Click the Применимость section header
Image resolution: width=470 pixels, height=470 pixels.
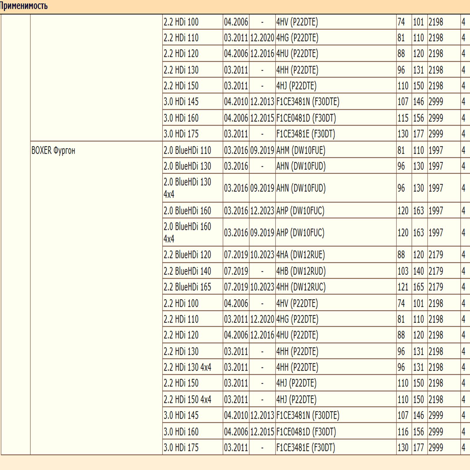click(23, 6)
